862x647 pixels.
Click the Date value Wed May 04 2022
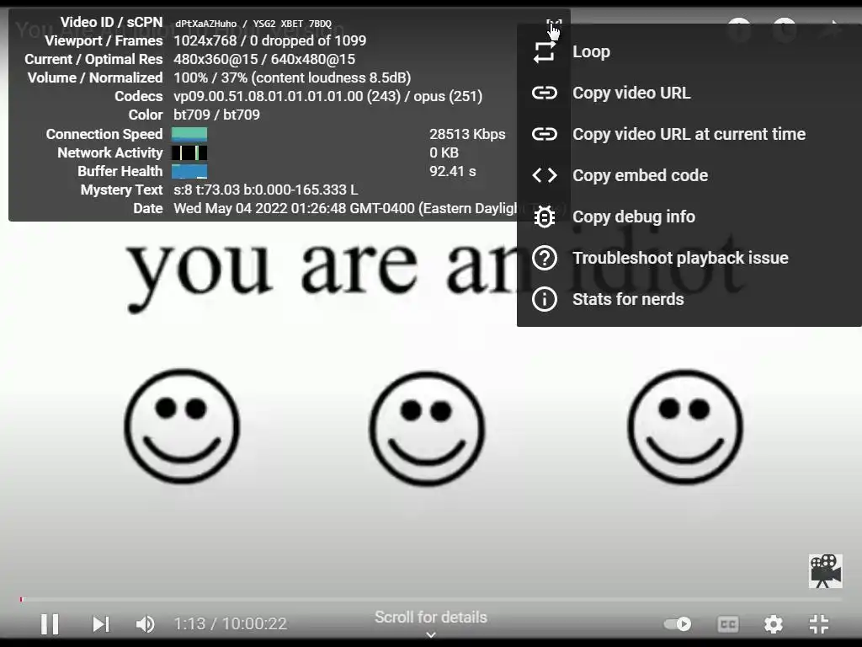point(344,209)
